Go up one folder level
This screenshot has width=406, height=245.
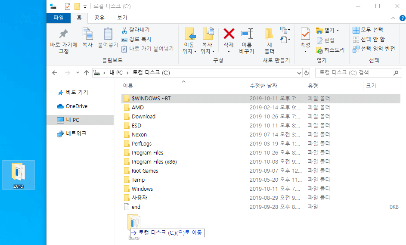point(87,73)
